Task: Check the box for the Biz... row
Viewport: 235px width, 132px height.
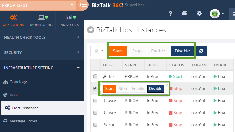Action: click(95, 76)
